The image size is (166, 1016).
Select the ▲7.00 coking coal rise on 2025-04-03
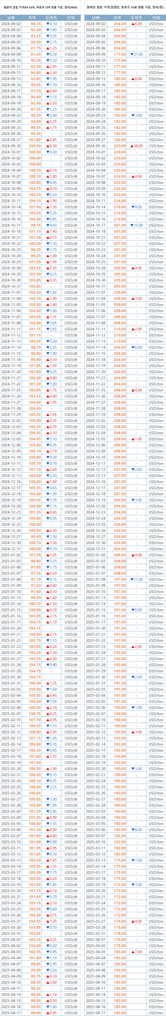(x=136, y=952)
